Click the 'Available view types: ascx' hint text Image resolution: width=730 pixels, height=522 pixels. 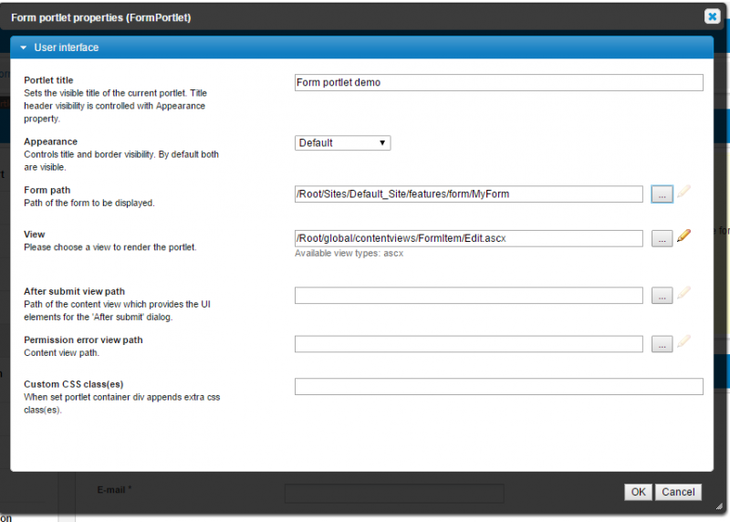point(349,254)
